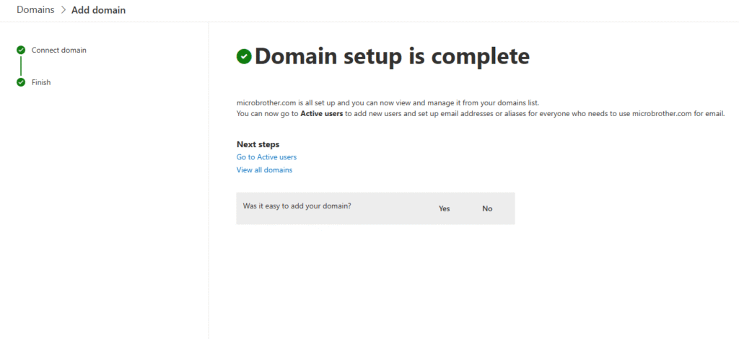Click the Connect domain green checkmark icon
This screenshot has width=739, height=339.
[x=21, y=50]
